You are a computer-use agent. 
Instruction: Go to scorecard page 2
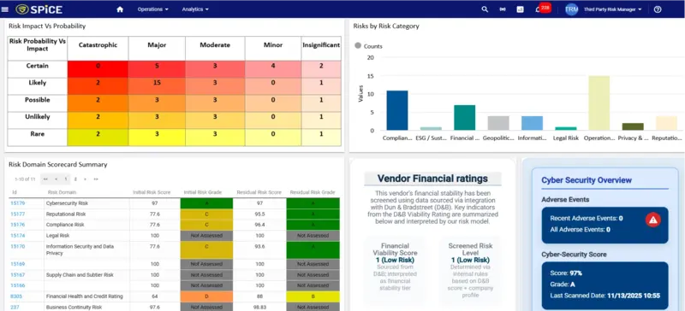coord(75,179)
